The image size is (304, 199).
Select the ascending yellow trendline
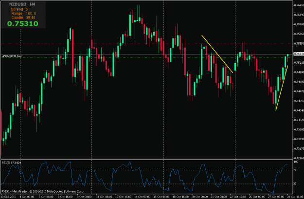[x=282, y=88]
